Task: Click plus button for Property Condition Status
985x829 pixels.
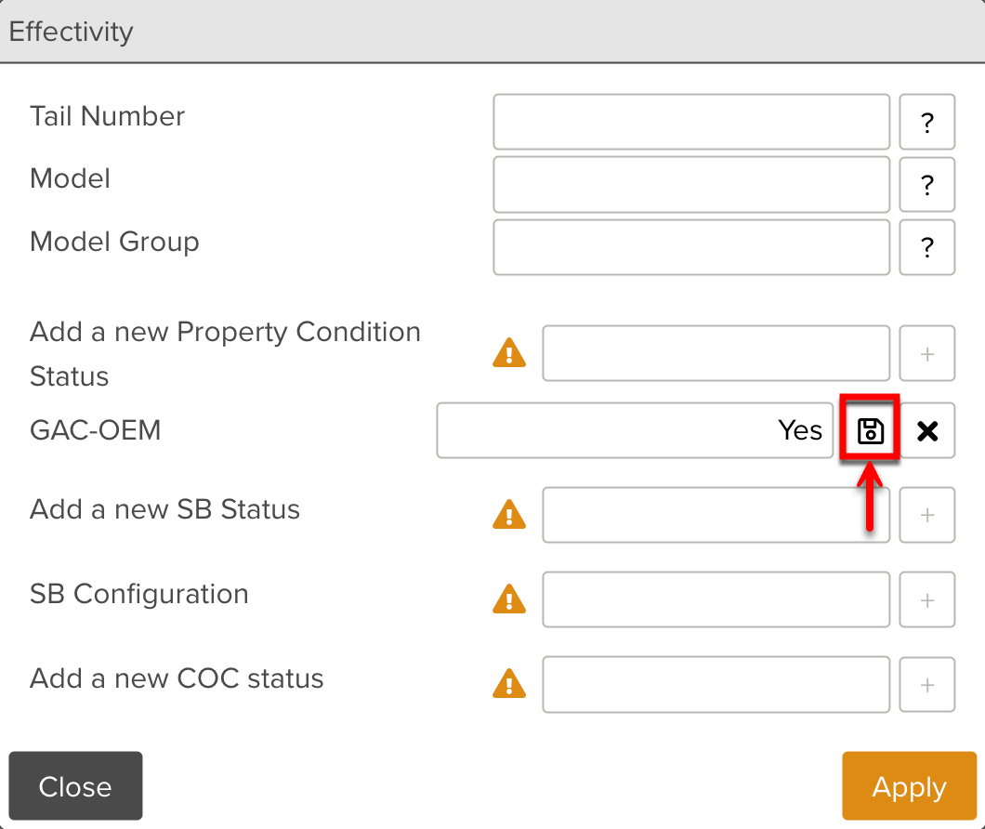Action: pyautogui.click(x=927, y=353)
